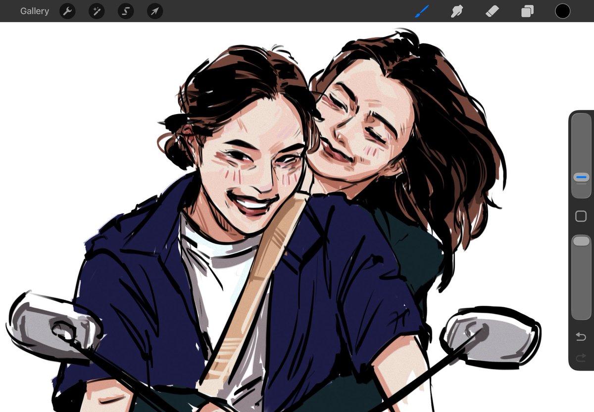
Task: Open the Layers panel
Action: click(x=527, y=11)
